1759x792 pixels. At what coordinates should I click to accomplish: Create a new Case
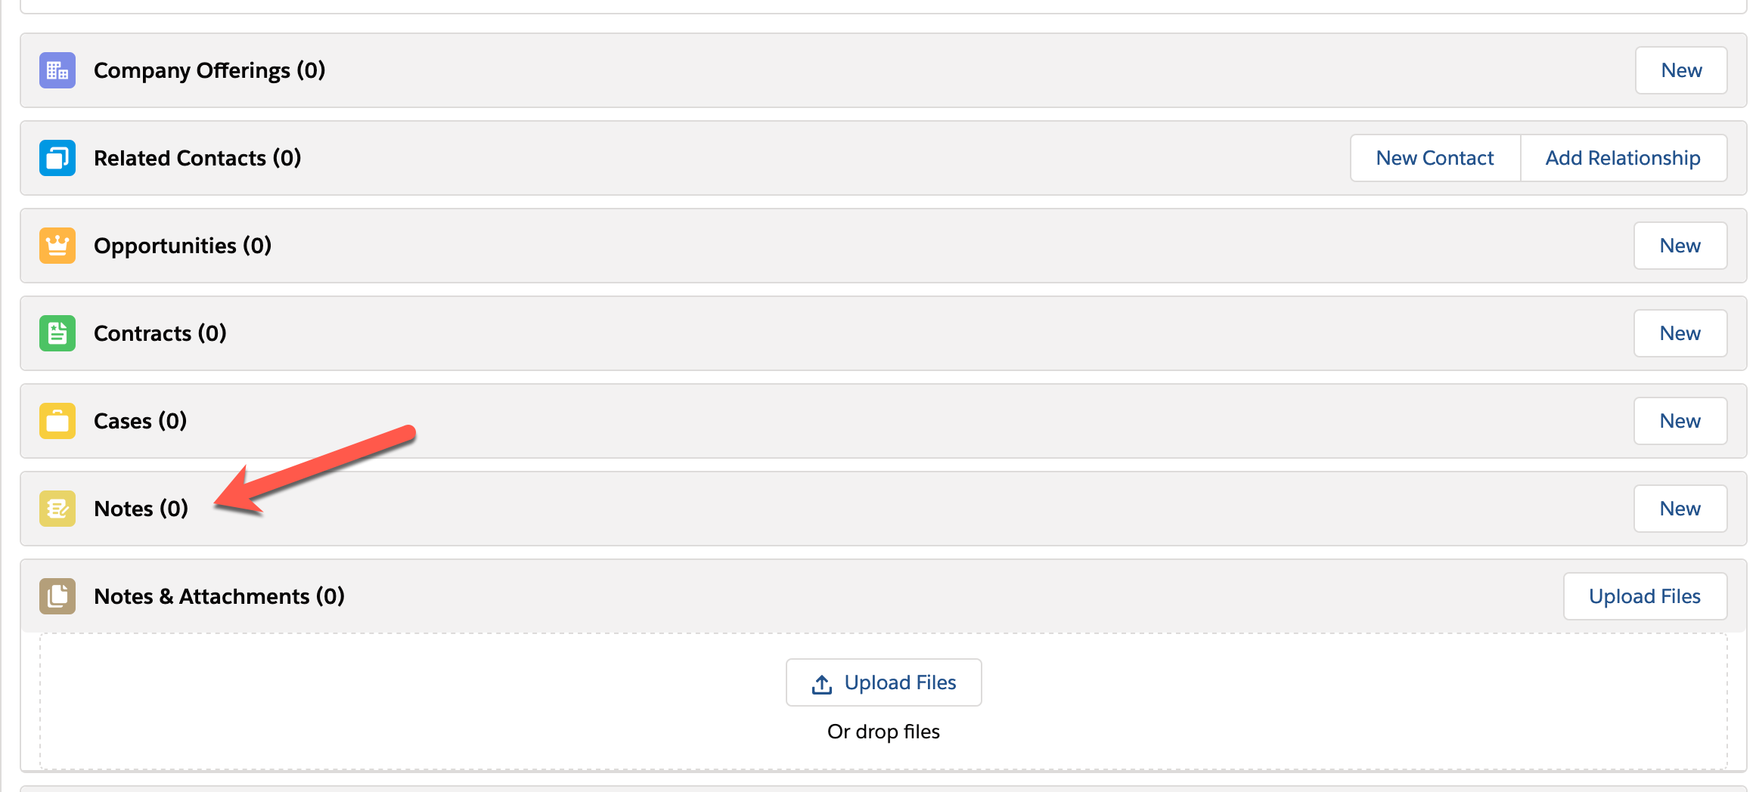click(x=1680, y=421)
